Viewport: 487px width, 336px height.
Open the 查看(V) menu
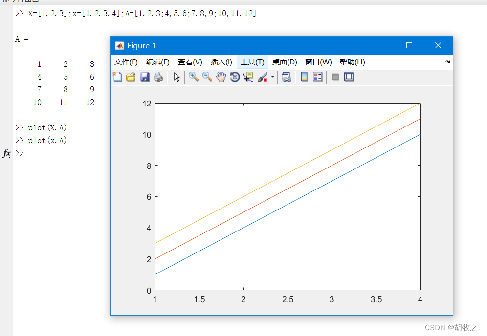click(x=190, y=62)
